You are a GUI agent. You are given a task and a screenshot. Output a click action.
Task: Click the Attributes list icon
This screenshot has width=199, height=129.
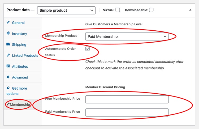click(8, 66)
